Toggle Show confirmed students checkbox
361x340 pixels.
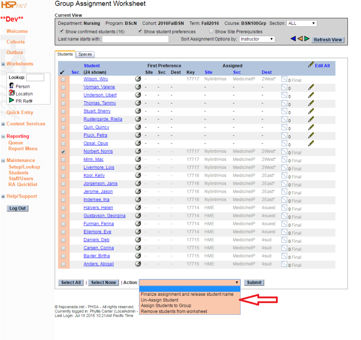click(61, 31)
